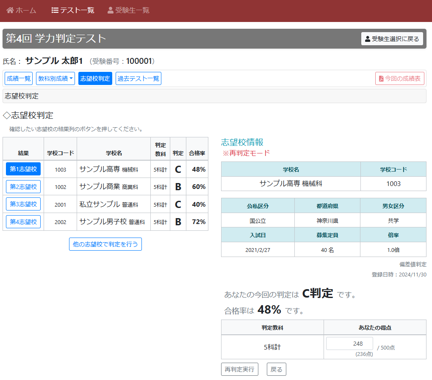This screenshot has width=432, height=380.
Task: Click the person icon beside 受験生一覧
Action: point(110,10)
